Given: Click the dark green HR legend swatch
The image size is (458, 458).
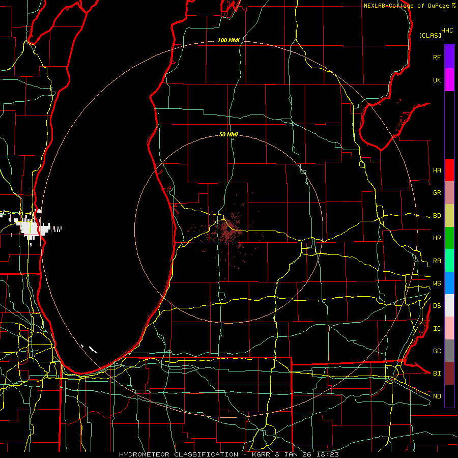Looking at the screenshot, I should (449, 238).
